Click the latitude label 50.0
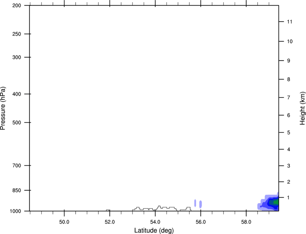 click(x=64, y=222)
